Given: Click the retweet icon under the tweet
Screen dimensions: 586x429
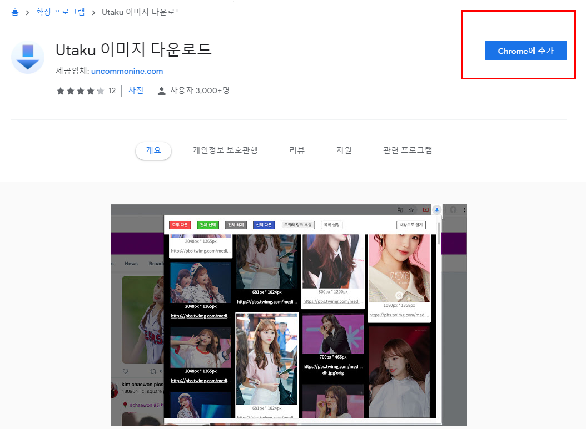Looking at the screenshot, I should tap(153, 371).
